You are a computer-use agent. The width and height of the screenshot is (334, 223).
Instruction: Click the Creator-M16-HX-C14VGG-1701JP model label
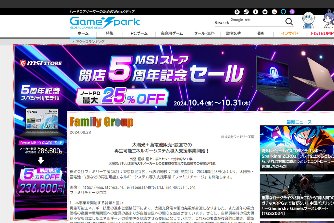pos(41,143)
